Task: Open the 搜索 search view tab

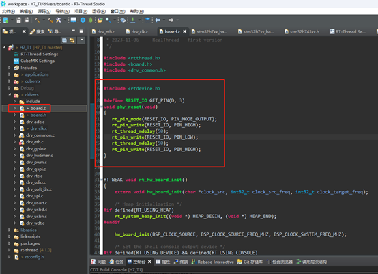Action: click(x=38, y=31)
